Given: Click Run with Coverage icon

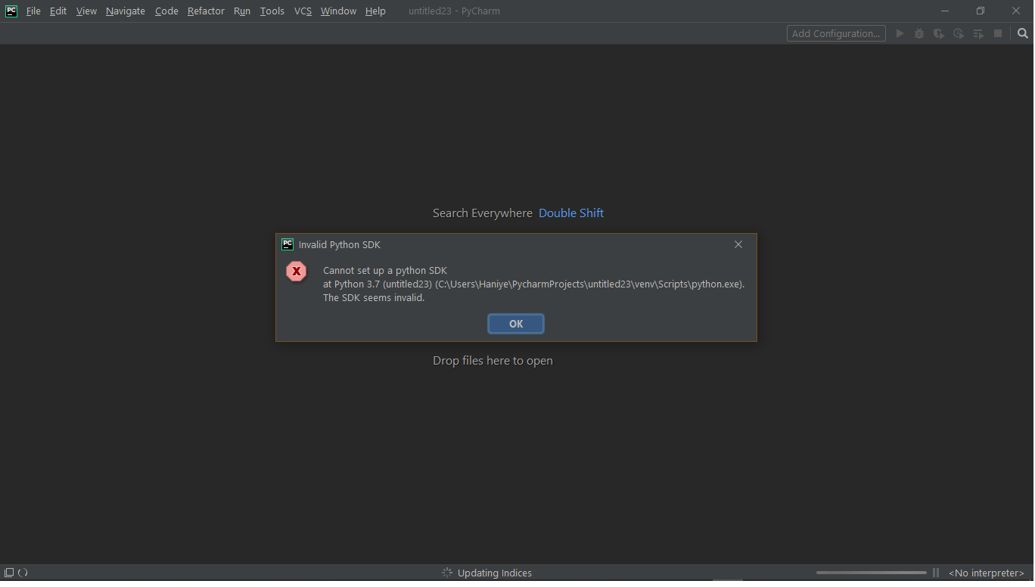Looking at the screenshot, I should pyautogui.click(x=939, y=33).
